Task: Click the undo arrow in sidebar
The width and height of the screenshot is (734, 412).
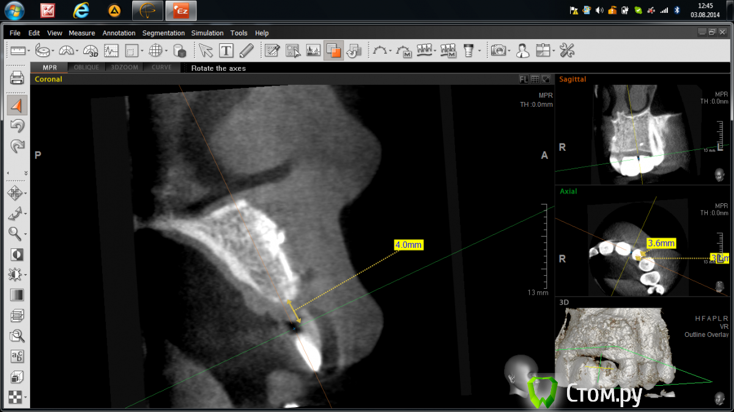Action: click(x=17, y=126)
